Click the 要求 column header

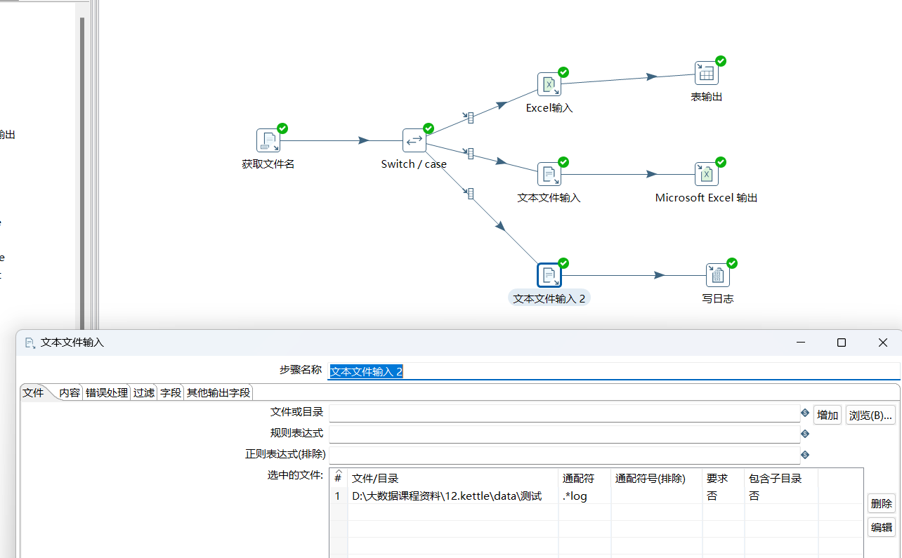pyautogui.click(x=723, y=478)
